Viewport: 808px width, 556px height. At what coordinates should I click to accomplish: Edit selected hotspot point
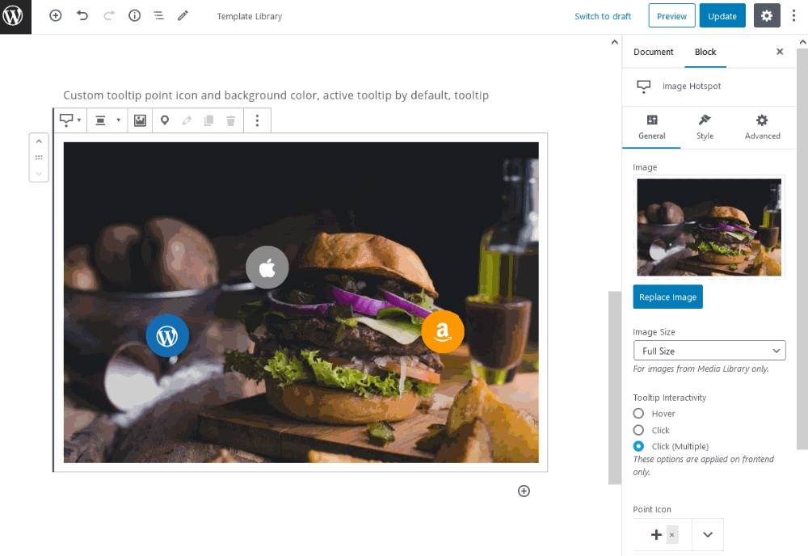(187, 120)
